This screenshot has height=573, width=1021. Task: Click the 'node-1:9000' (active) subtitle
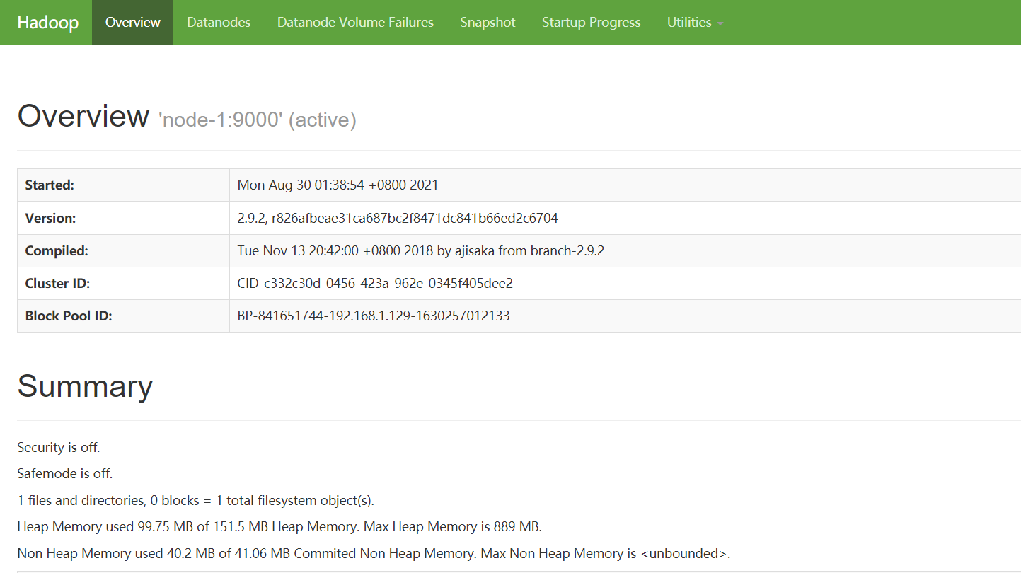pos(259,120)
